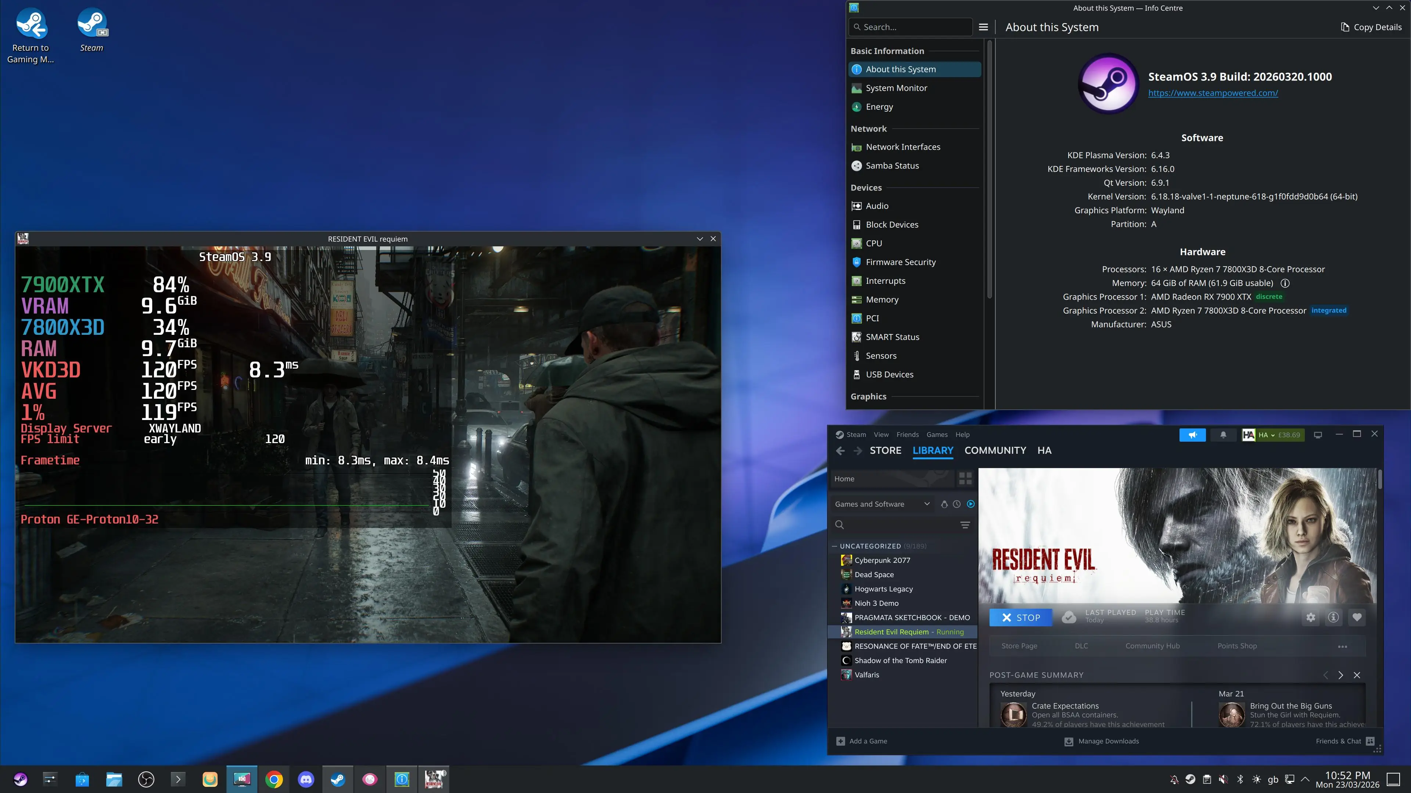This screenshot has height=793, width=1411.
Task: Unmute audio via tray volume icon
Action: 1223,779
